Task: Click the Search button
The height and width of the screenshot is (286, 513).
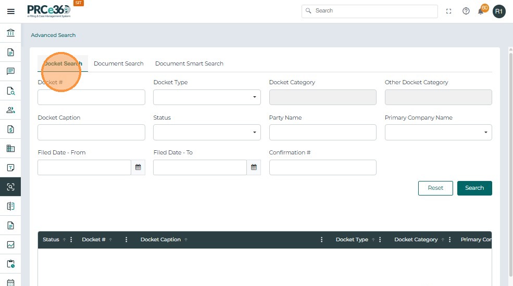Action: click(474, 188)
